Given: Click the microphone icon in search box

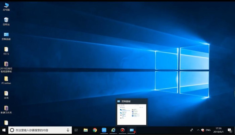Looking at the screenshot, I should 68,130.
